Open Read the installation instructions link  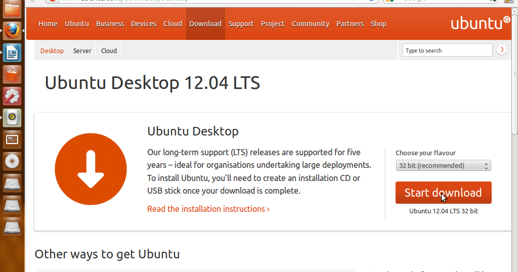[x=208, y=209]
